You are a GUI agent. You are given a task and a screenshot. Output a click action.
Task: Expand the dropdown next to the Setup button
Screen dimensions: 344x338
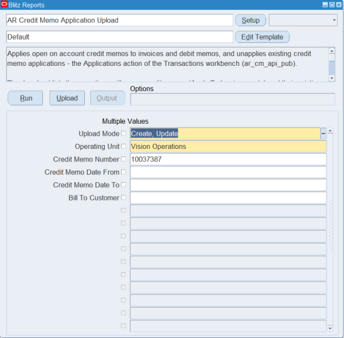point(303,20)
